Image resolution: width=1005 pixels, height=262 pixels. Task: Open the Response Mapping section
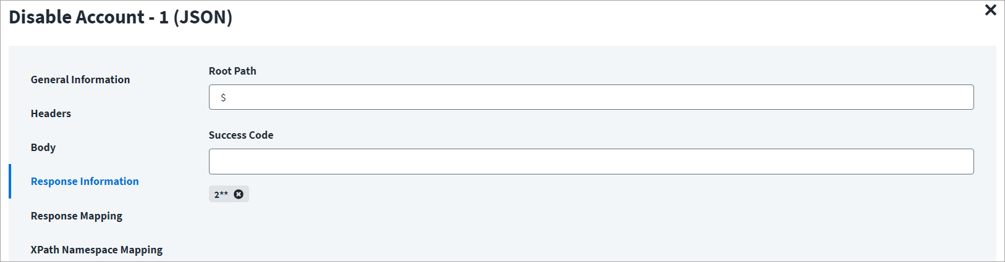click(77, 216)
